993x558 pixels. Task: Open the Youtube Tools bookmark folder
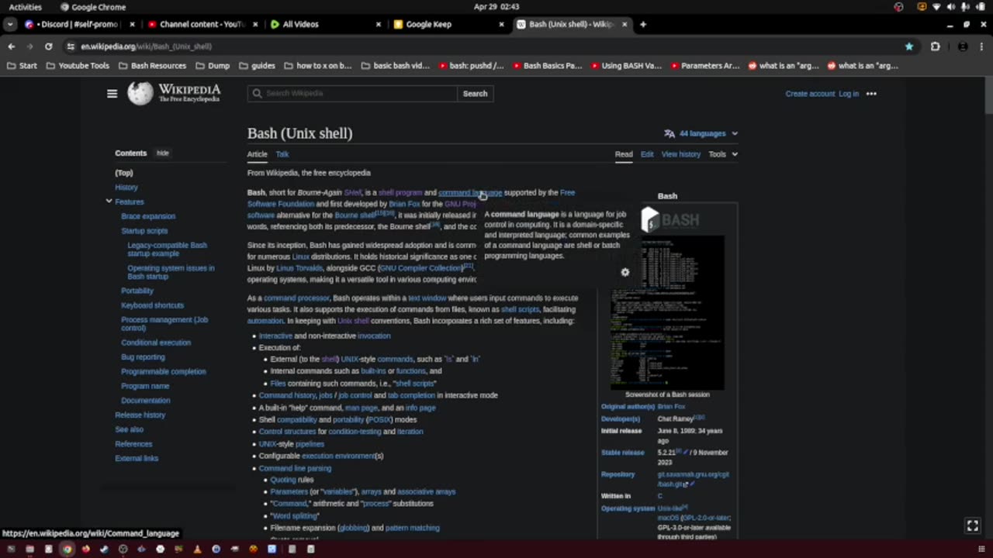78,66
